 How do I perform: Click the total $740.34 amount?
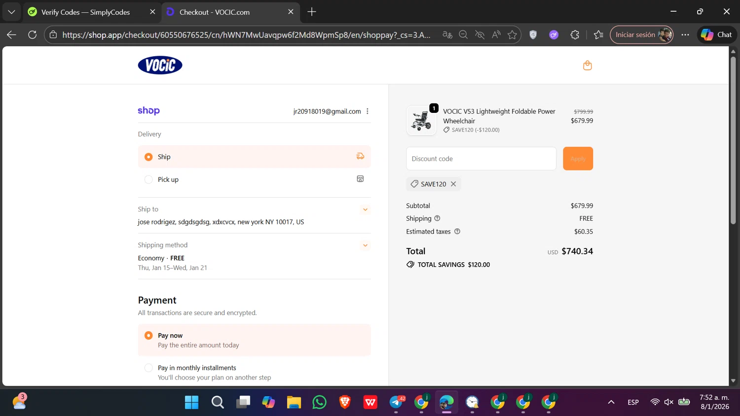tap(577, 251)
